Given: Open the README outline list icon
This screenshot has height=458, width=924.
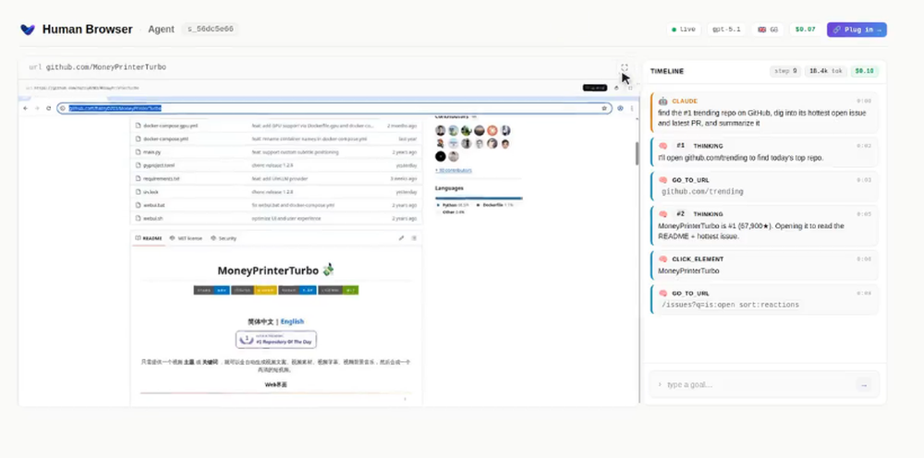Looking at the screenshot, I should (x=414, y=238).
